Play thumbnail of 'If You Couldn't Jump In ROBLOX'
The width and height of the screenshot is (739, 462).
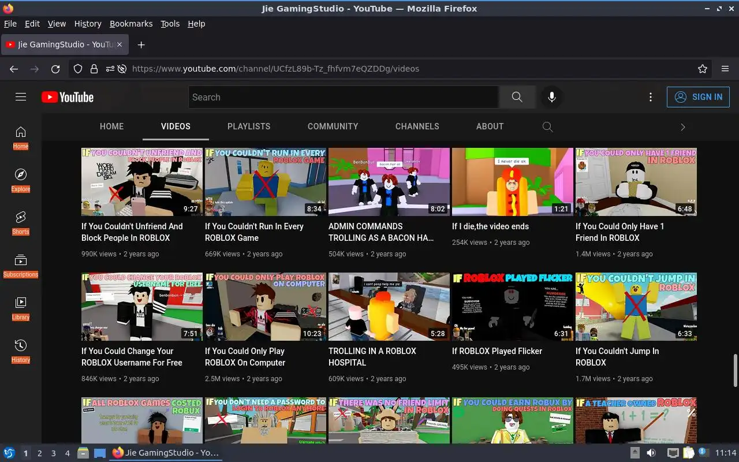636,307
